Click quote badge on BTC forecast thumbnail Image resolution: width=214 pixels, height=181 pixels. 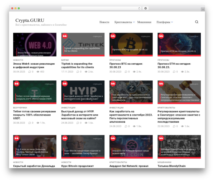pos(113,36)
